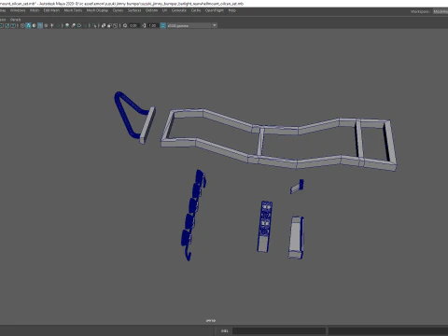Screen dimensions: 448x336
Task: Toggle X-Ray Active Components
Action: (x=109, y=25)
